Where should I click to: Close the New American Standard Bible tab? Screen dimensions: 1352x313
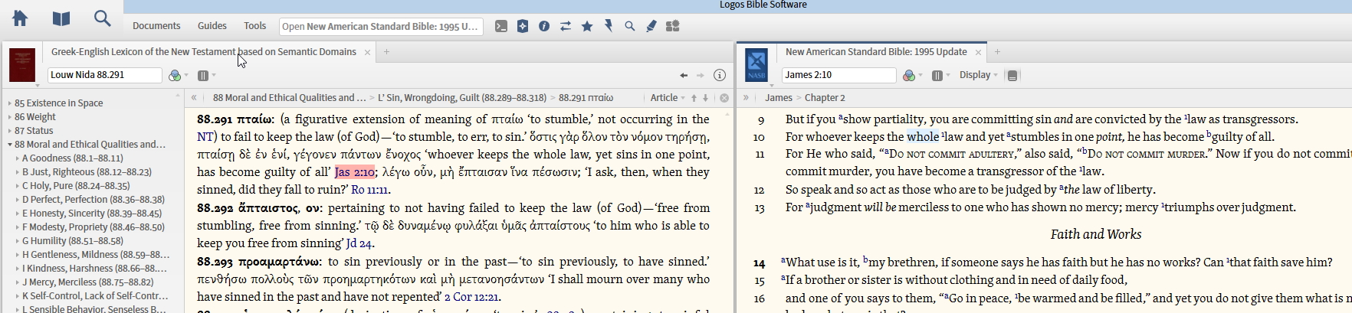978,52
